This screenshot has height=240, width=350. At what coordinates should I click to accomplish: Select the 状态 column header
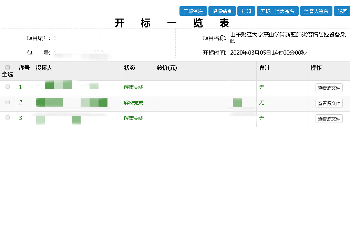pyautogui.click(x=130, y=68)
